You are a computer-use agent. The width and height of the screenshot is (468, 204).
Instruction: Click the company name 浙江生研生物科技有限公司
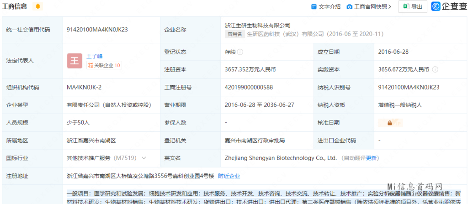(x=258, y=26)
